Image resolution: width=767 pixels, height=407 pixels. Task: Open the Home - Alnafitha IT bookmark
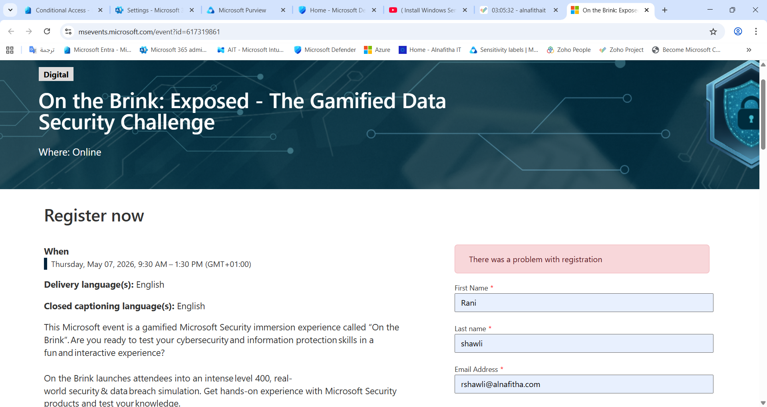click(430, 50)
